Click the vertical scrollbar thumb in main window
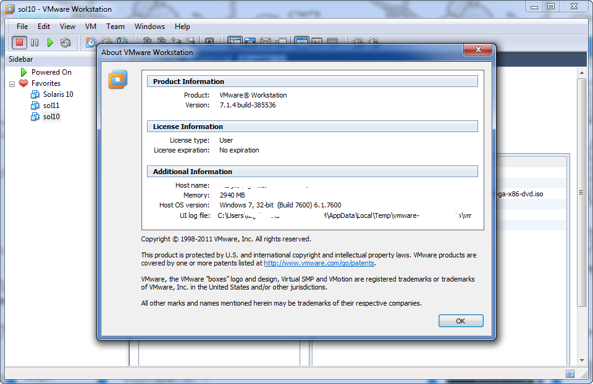Screen dimensions: 593x384 [582, 193]
